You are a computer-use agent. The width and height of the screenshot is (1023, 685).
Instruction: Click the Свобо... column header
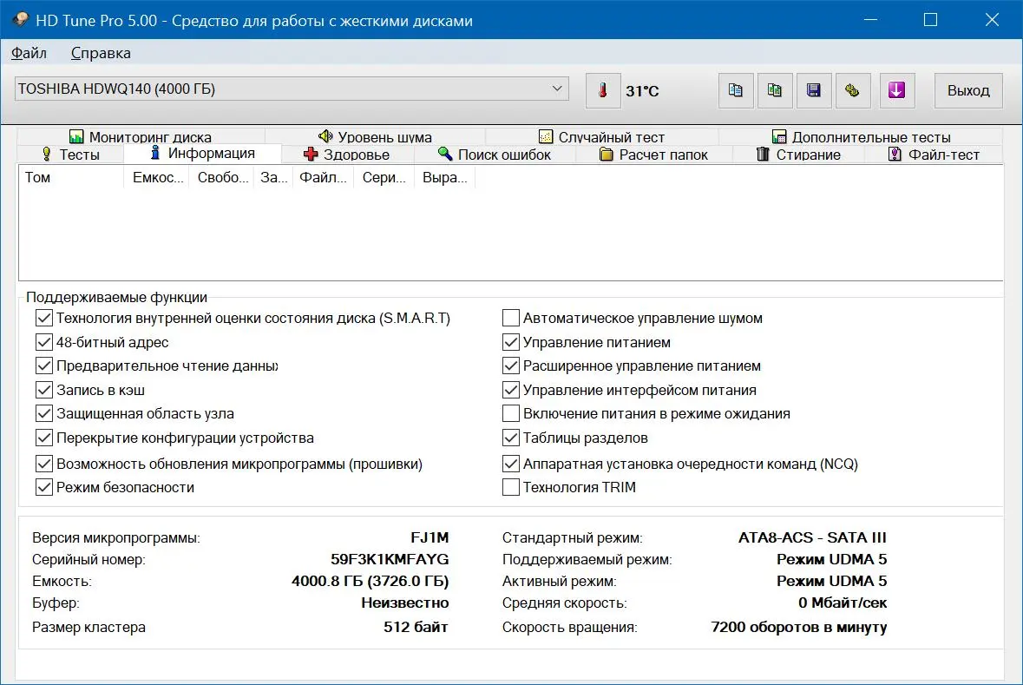222,178
